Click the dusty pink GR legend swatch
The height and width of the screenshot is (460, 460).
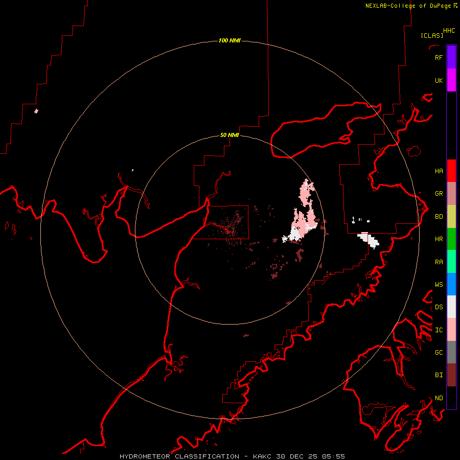click(x=451, y=194)
